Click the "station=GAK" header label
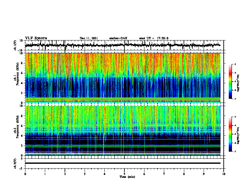This screenshot has height=195, width=252. (118, 38)
